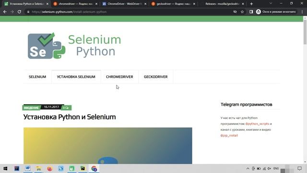The height and width of the screenshot is (173, 307).
Task: Close the Releases mozilla/geckodriver tab
Action: 243,4
